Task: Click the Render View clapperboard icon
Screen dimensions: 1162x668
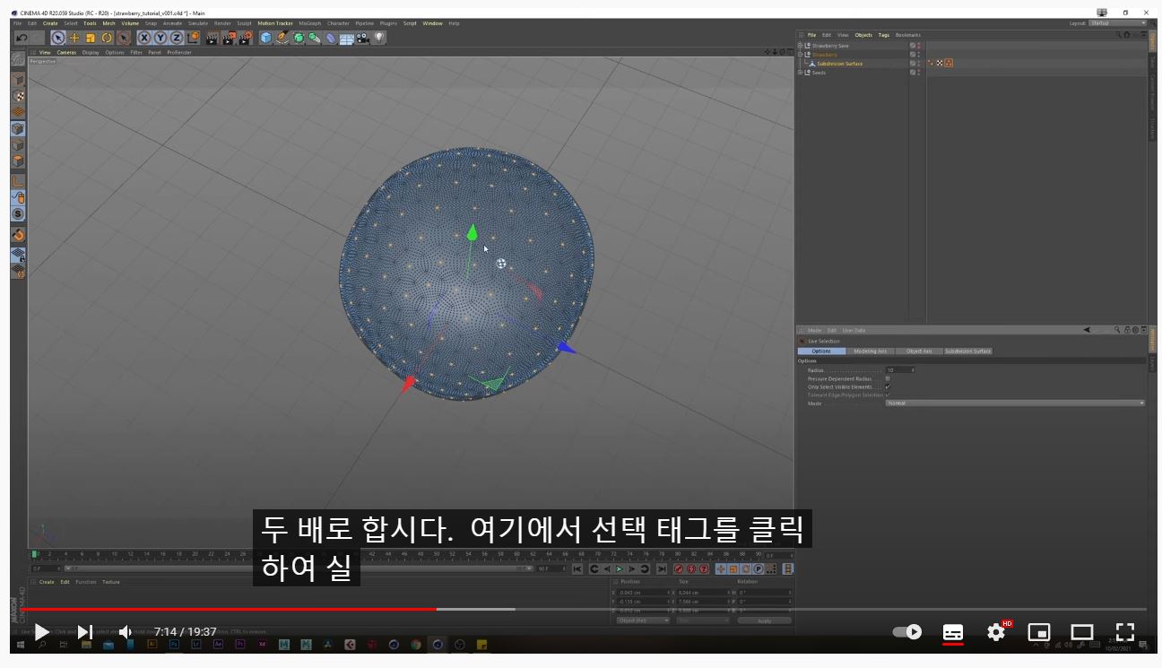Action: [212, 38]
